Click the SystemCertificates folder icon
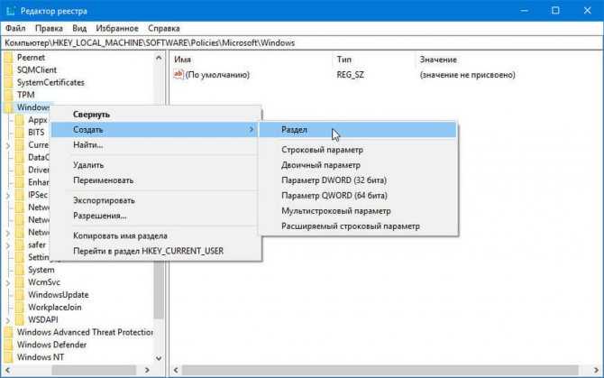This screenshot has width=604, height=378. [x=8, y=82]
